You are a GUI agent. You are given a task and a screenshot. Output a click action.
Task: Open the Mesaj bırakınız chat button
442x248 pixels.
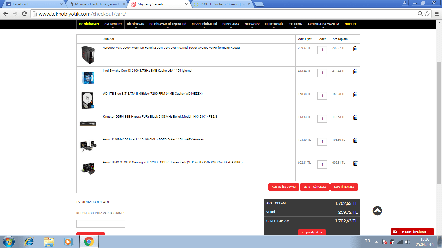412,232
